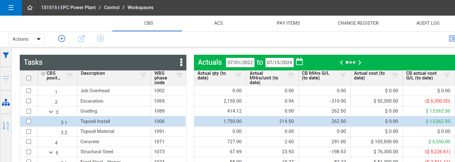Open the Change Register tab
Viewport: 455px width, 162px height.
(x=358, y=23)
